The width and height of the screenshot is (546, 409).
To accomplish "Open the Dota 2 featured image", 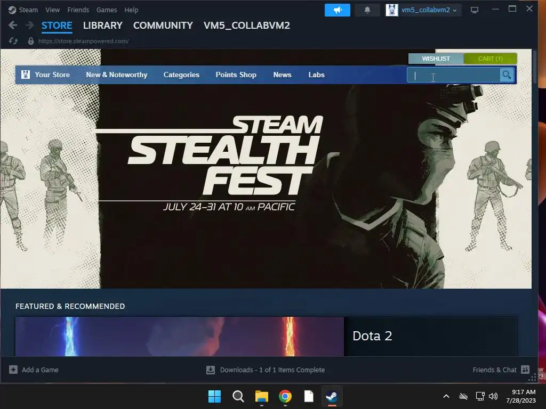I will point(180,337).
